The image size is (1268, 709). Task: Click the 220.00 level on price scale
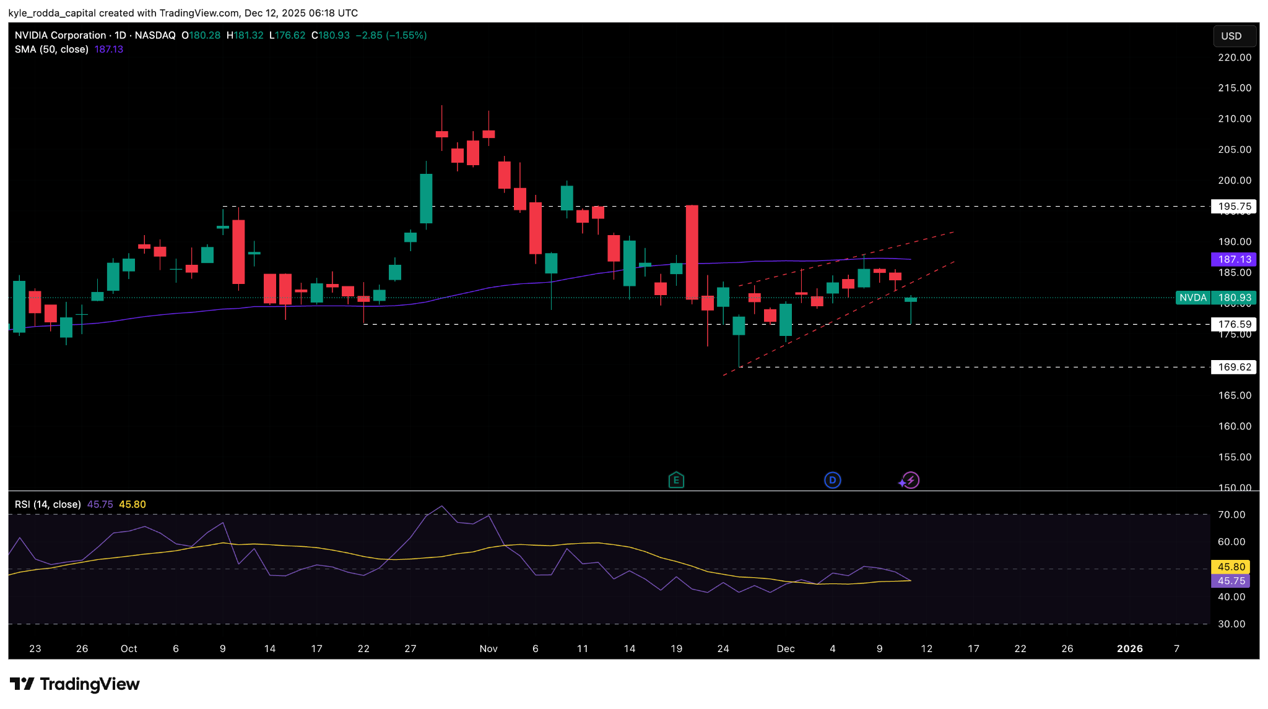(1234, 58)
